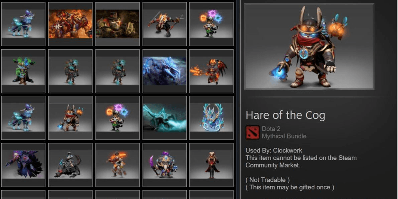Screen dimensions: 398x199
Task: Pick the orange flaming fighter item
Action: [x=118, y=165]
